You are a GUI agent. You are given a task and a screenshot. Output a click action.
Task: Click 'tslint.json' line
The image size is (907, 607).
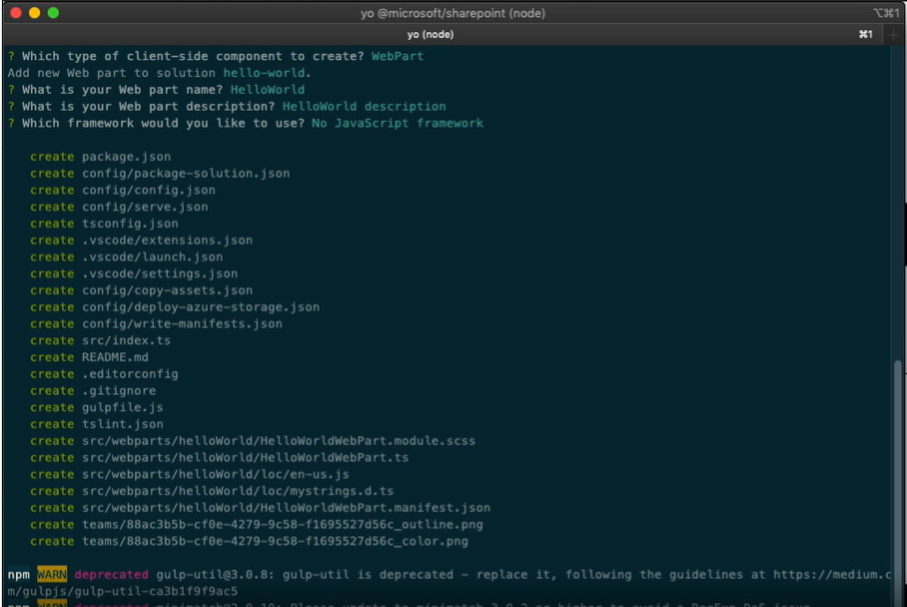pyautogui.click(x=123, y=425)
